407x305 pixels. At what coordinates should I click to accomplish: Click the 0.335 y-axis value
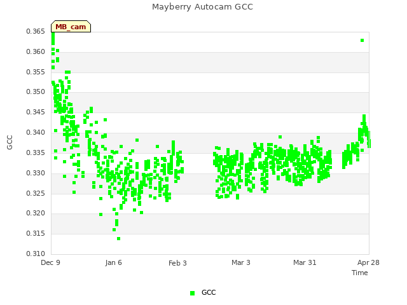click(x=36, y=152)
